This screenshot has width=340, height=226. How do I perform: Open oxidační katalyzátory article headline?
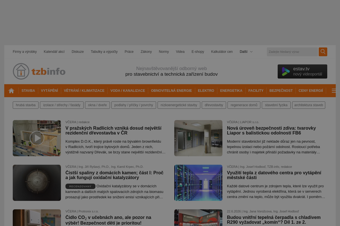(114, 175)
